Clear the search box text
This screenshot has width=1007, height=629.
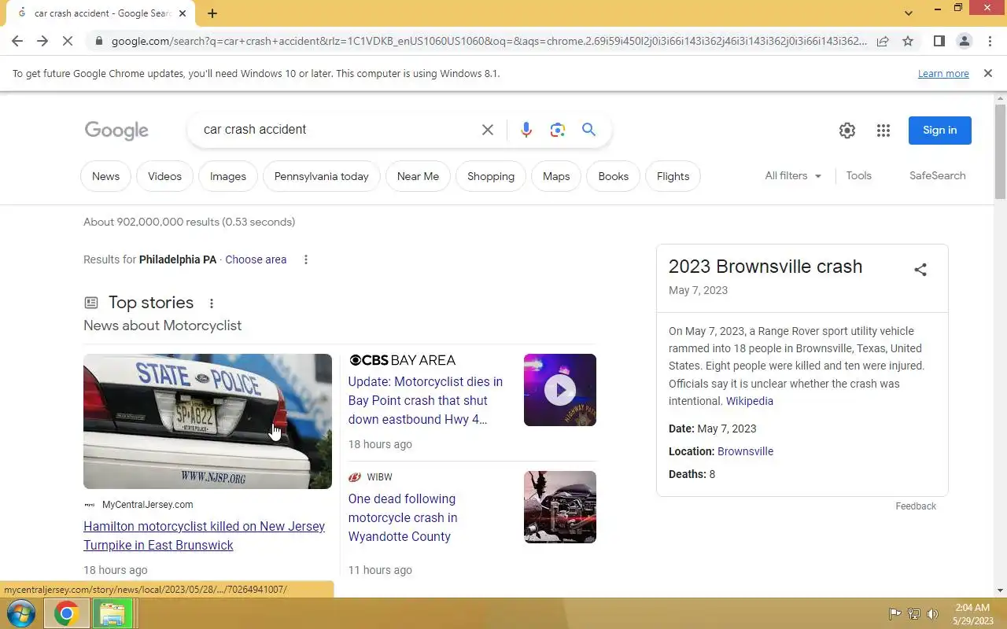488,130
